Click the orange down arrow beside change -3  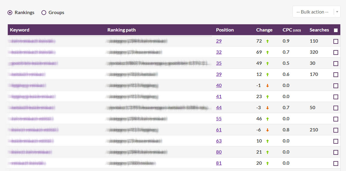pos(267,108)
